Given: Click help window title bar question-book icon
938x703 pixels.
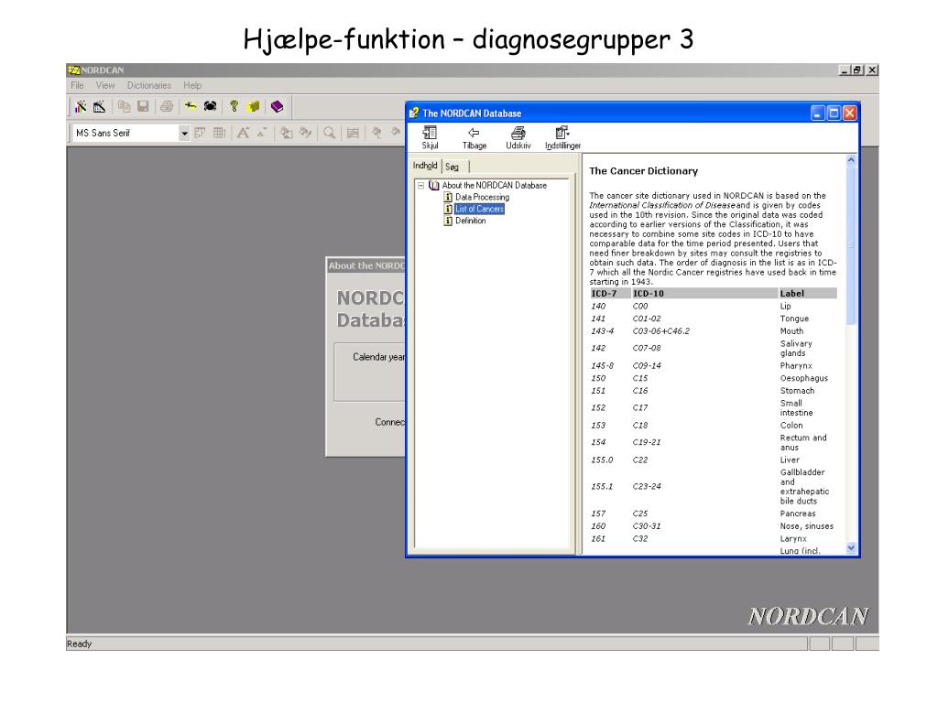Looking at the screenshot, I should (414, 113).
